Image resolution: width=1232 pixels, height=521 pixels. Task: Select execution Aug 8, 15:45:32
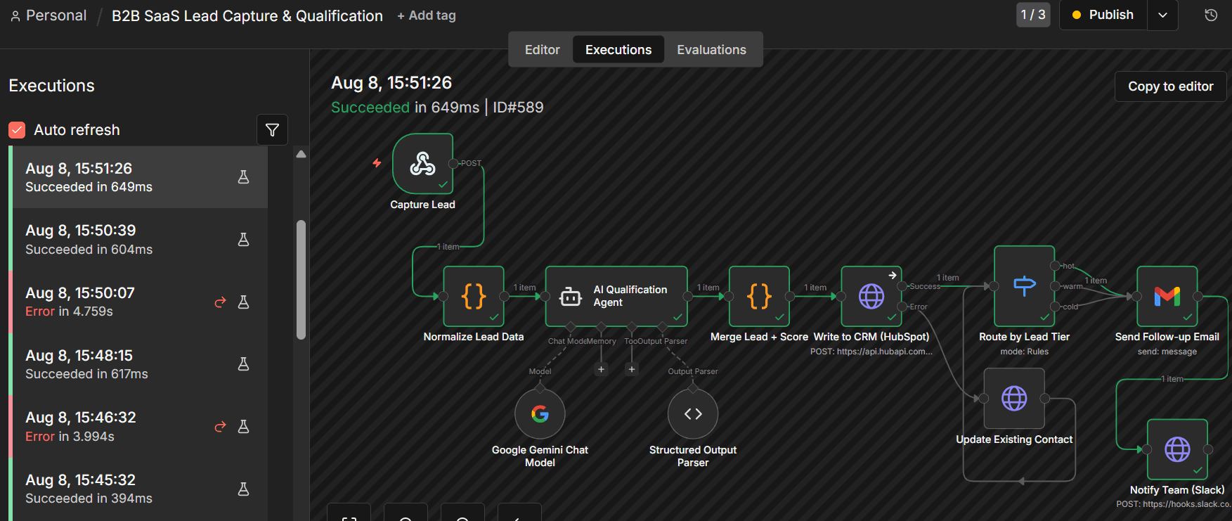click(x=140, y=489)
